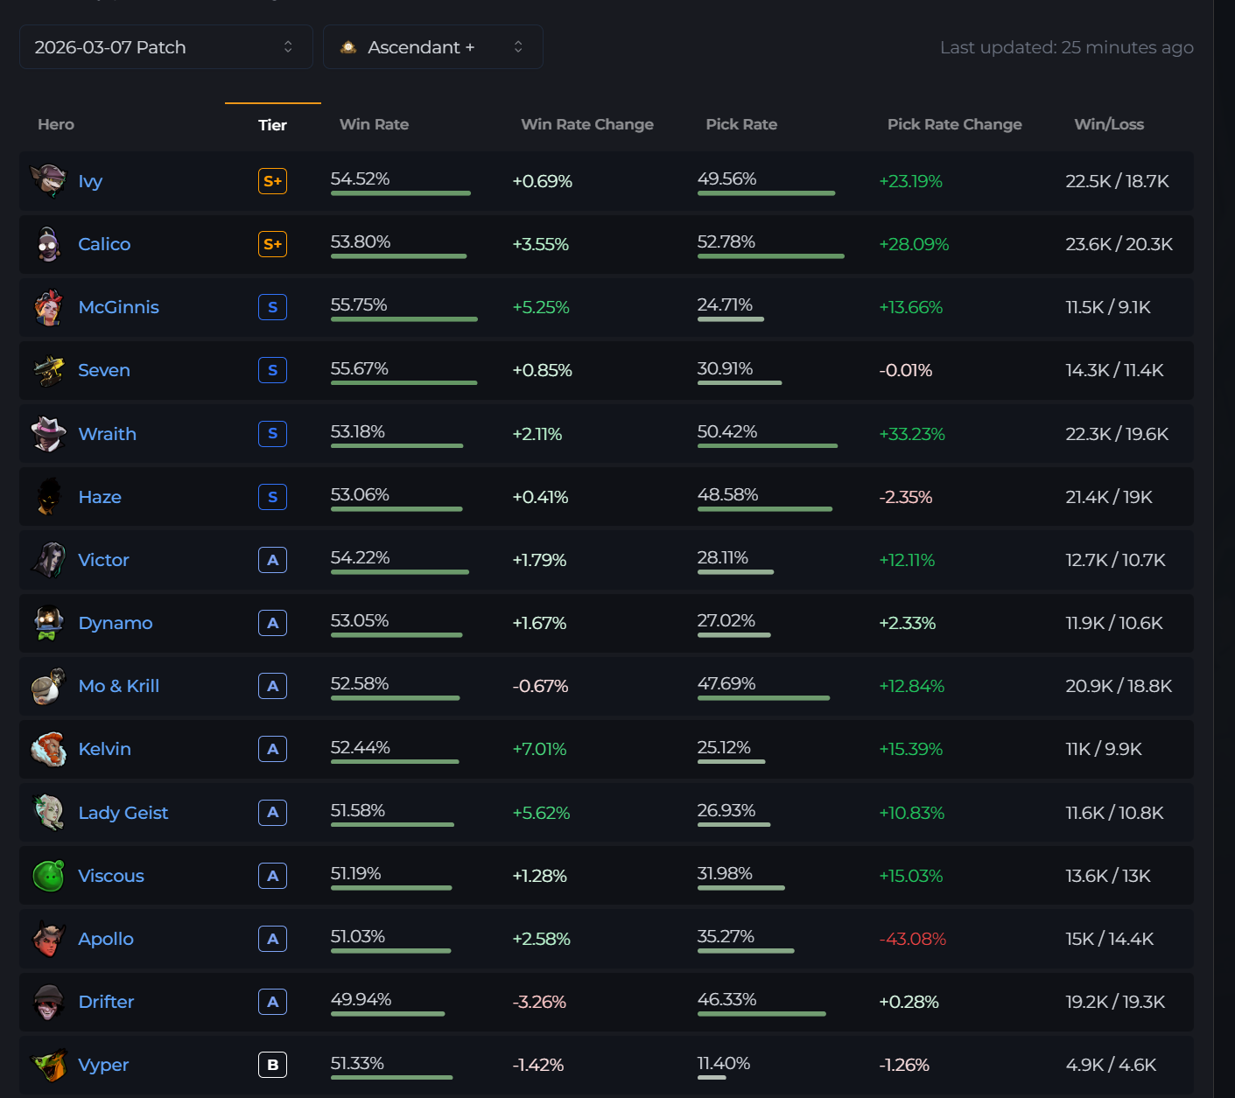
Task: Sort by Win Rate column header
Action: point(374,124)
